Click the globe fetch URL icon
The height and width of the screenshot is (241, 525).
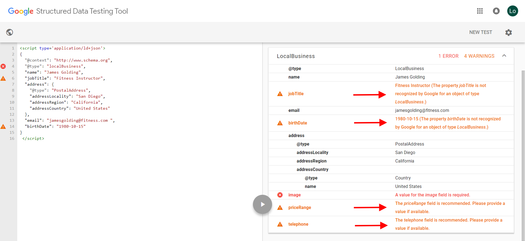click(10, 32)
